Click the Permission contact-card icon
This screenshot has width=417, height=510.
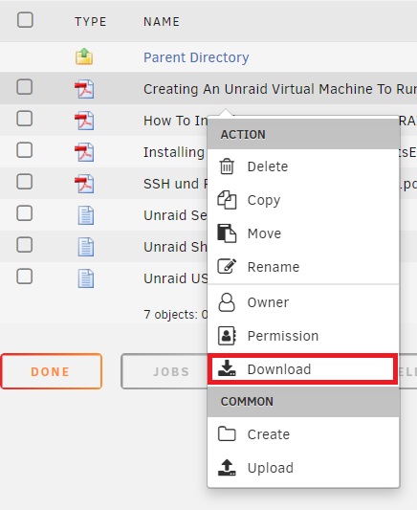pos(227,336)
